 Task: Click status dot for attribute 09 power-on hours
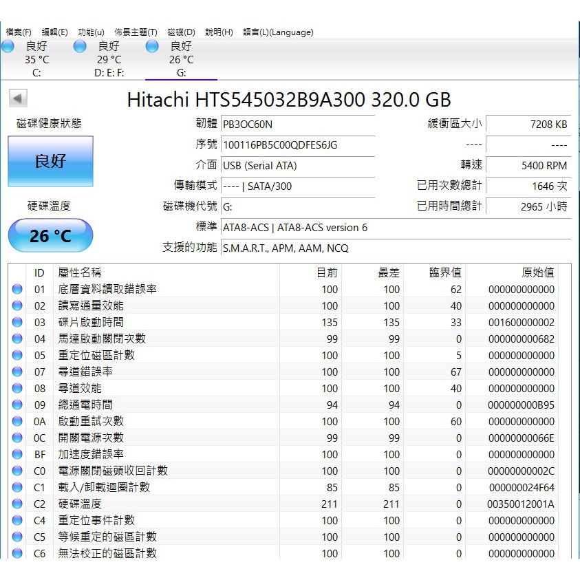(x=17, y=405)
